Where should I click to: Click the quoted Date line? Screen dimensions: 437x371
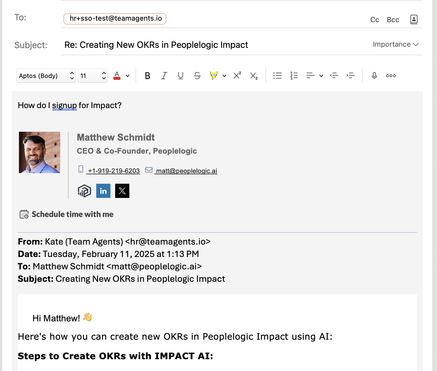tap(108, 254)
